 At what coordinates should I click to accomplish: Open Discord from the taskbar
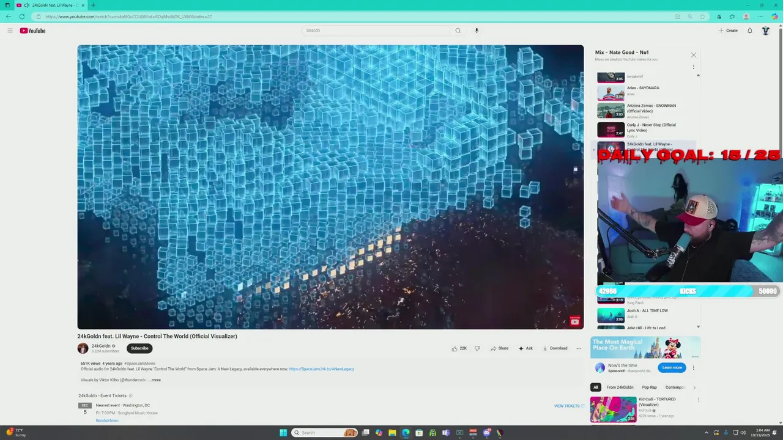coord(486,433)
